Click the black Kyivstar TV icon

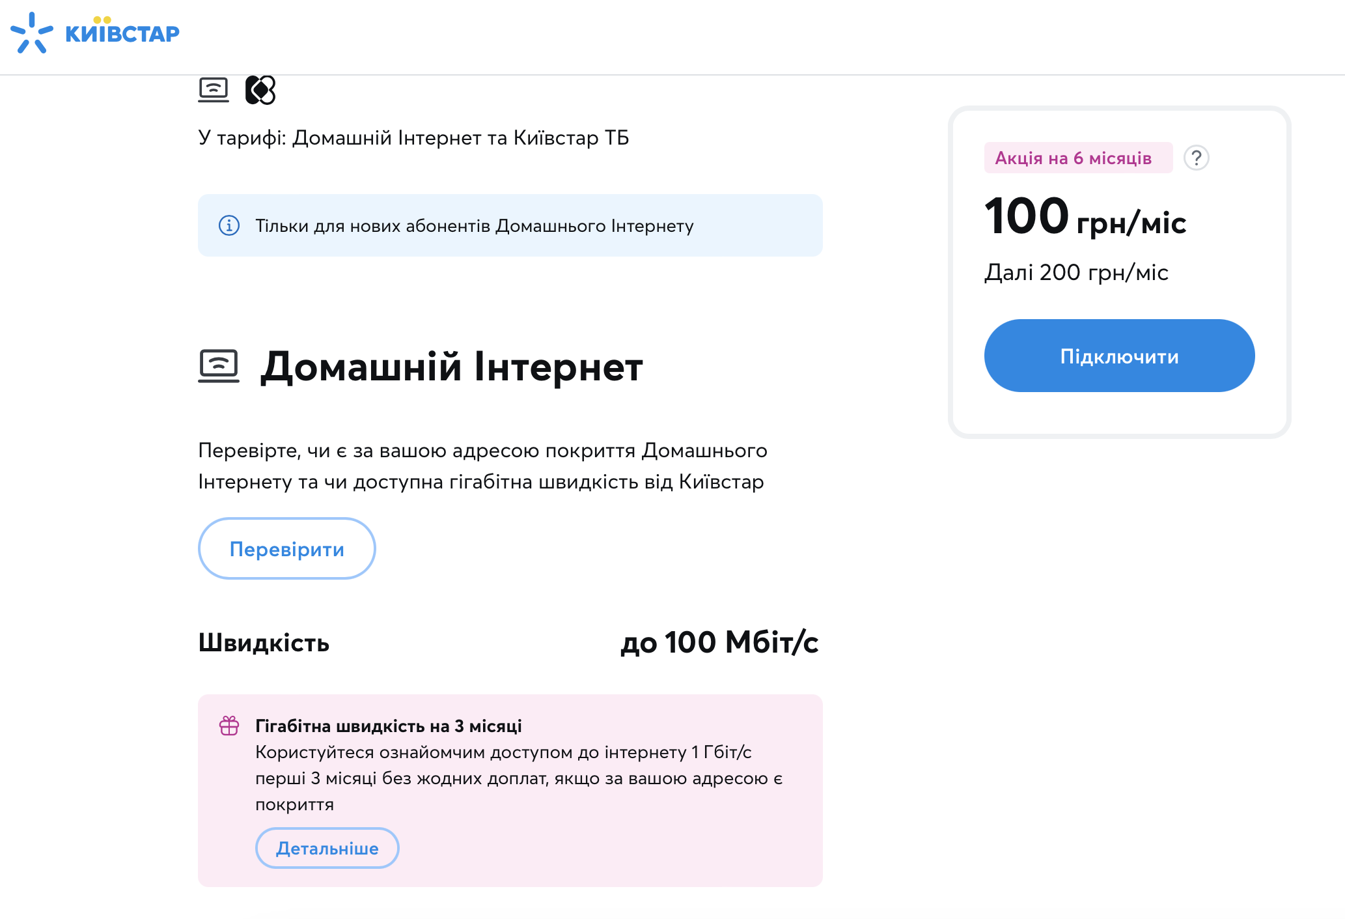pos(260,90)
